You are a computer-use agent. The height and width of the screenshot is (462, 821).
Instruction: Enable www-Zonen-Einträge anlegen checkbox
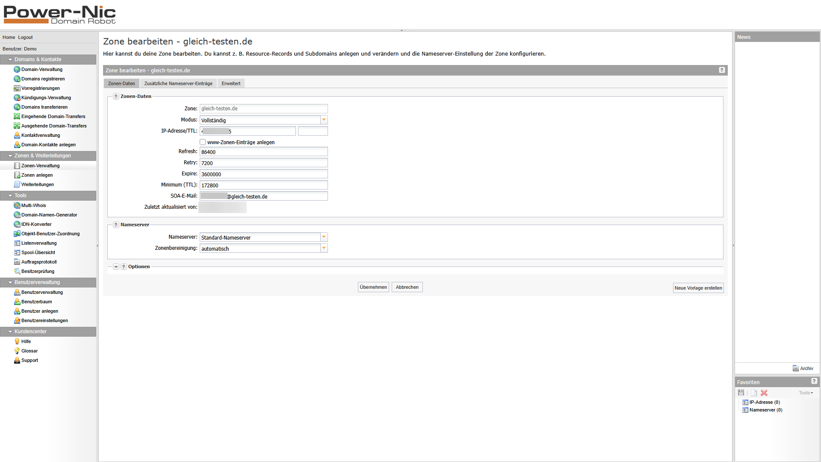point(203,142)
